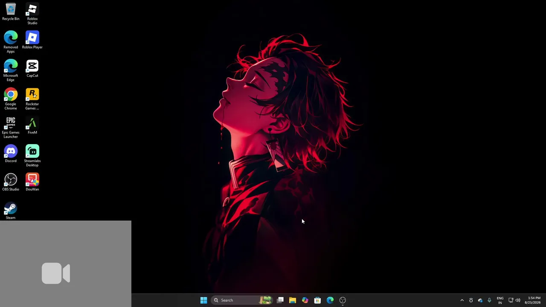Open network settings from the tray
The width and height of the screenshot is (546, 307).
tap(511, 300)
